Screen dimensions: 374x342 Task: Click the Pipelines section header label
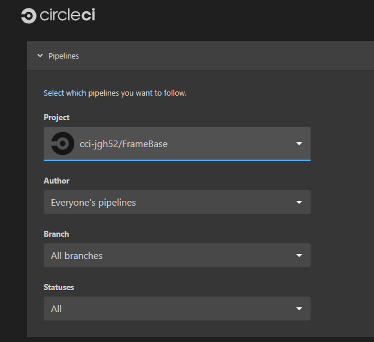pos(63,56)
